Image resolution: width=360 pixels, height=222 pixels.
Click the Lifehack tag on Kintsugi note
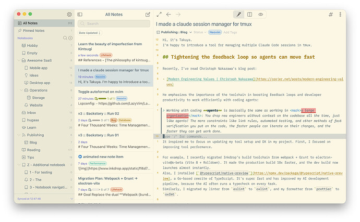[x=106, y=55]
